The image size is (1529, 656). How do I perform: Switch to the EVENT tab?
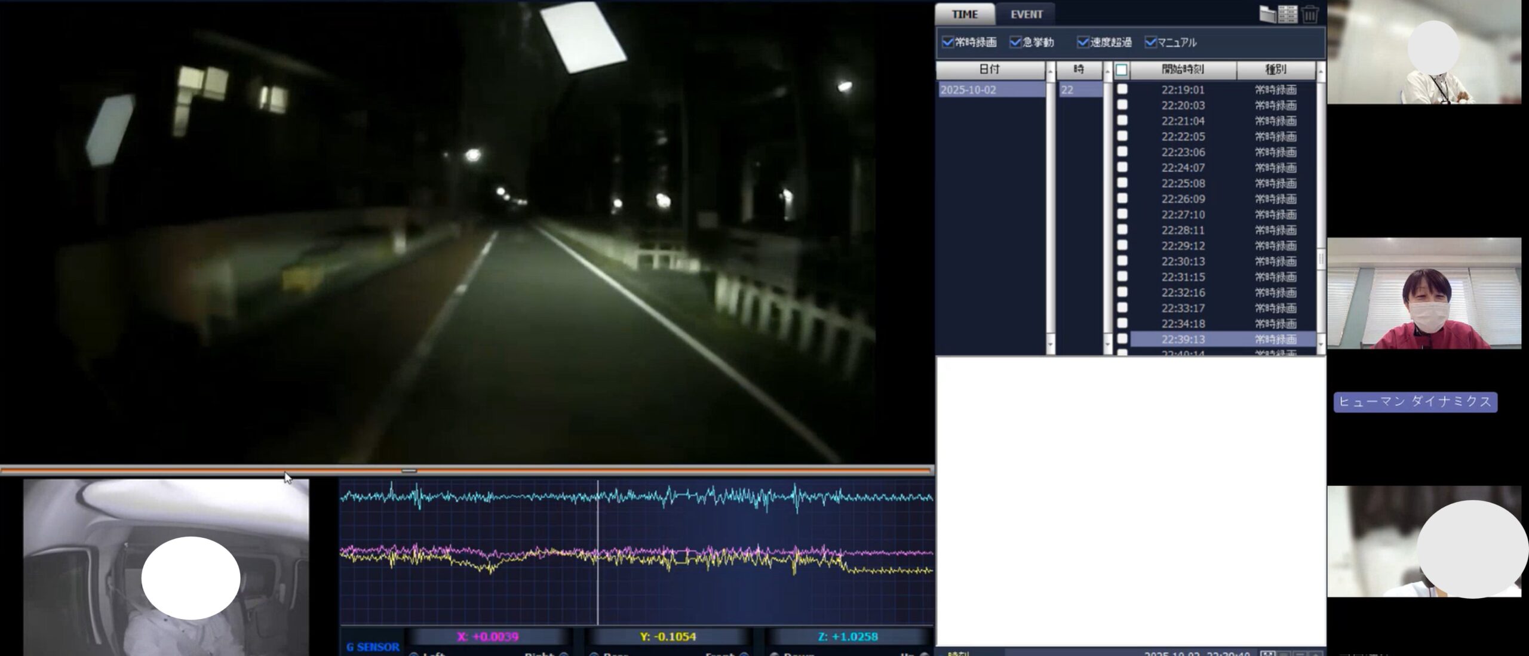pyautogui.click(x=1026, y=14)
